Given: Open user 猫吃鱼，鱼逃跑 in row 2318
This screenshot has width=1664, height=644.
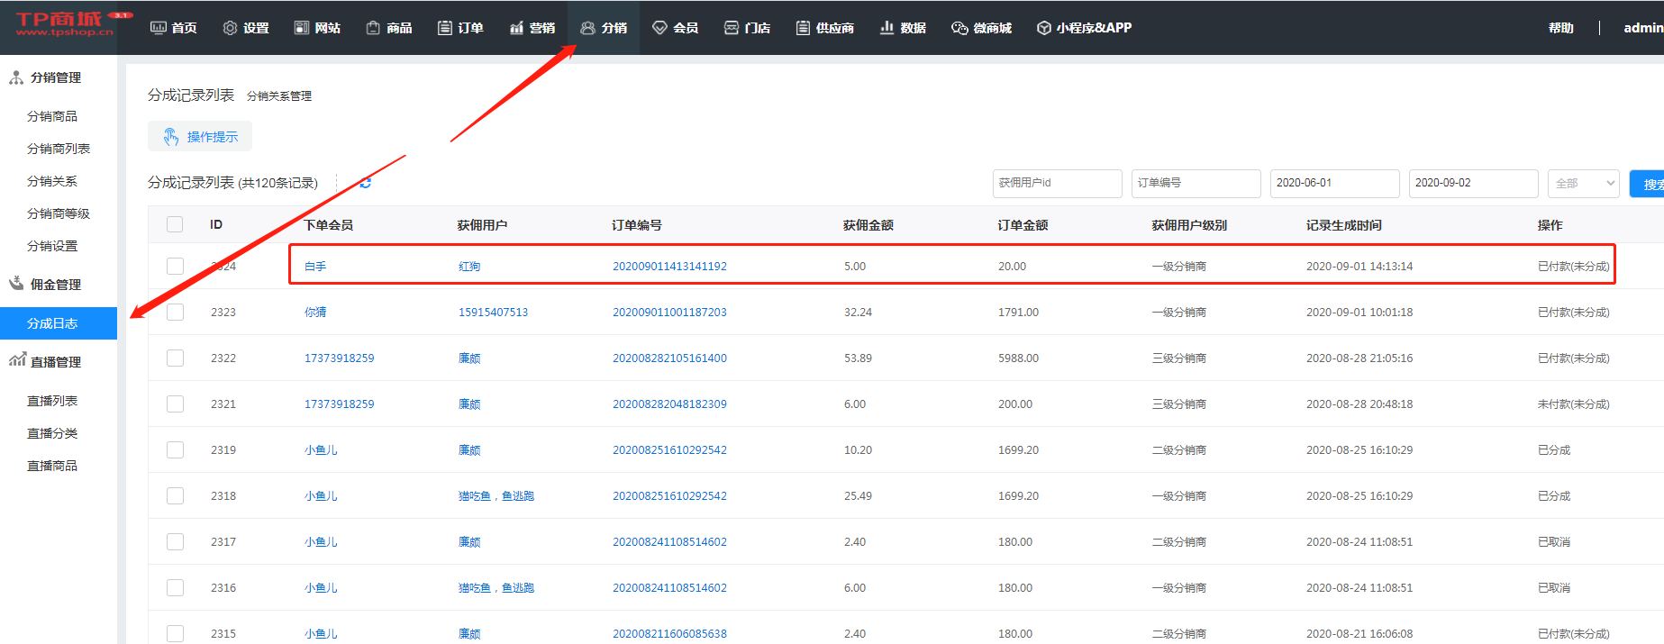Looking at the screenshot, I should pyautogui.click(x=496, y=496).
